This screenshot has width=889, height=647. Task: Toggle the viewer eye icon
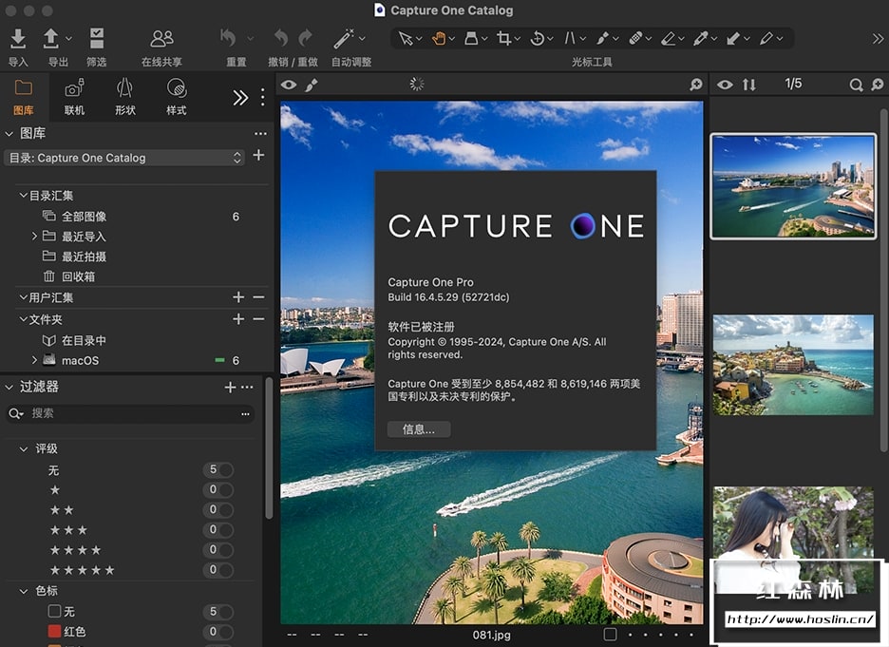click(x=289, y=86)
